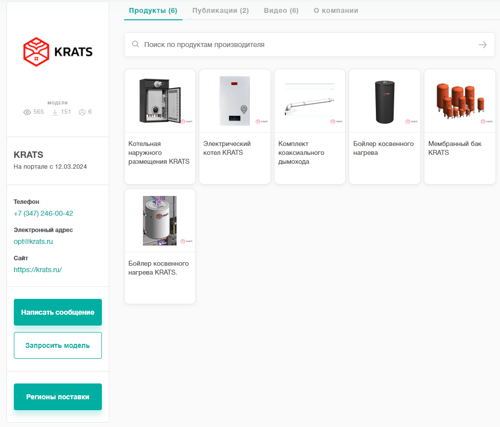Click the Запросить модель button

[58, 345]
